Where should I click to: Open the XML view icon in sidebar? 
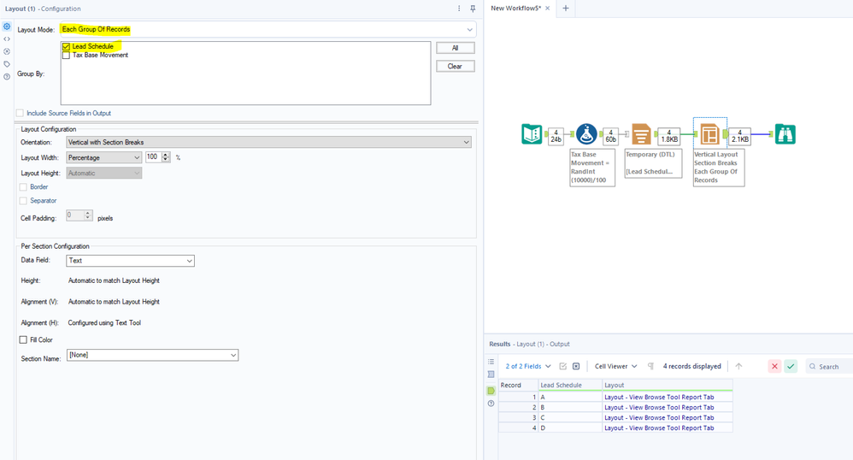click(x=7, y=39)
